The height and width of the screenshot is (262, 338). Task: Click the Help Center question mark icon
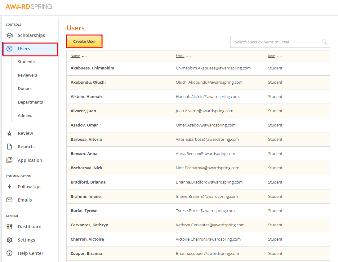(9, 253)
